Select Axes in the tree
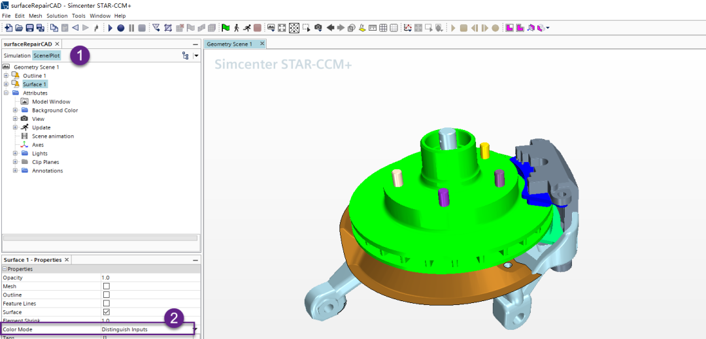The width and height of the screenshot is (706, 339). (x=38, y=145)
